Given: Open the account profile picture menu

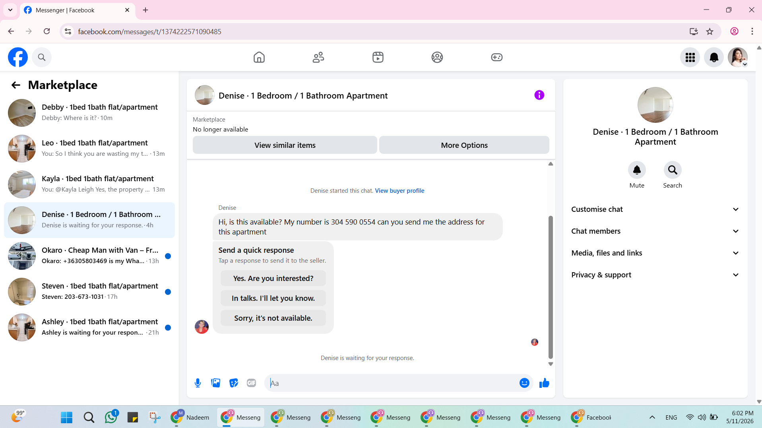Looking at the screenshot, I should click(x=738, y=58).
